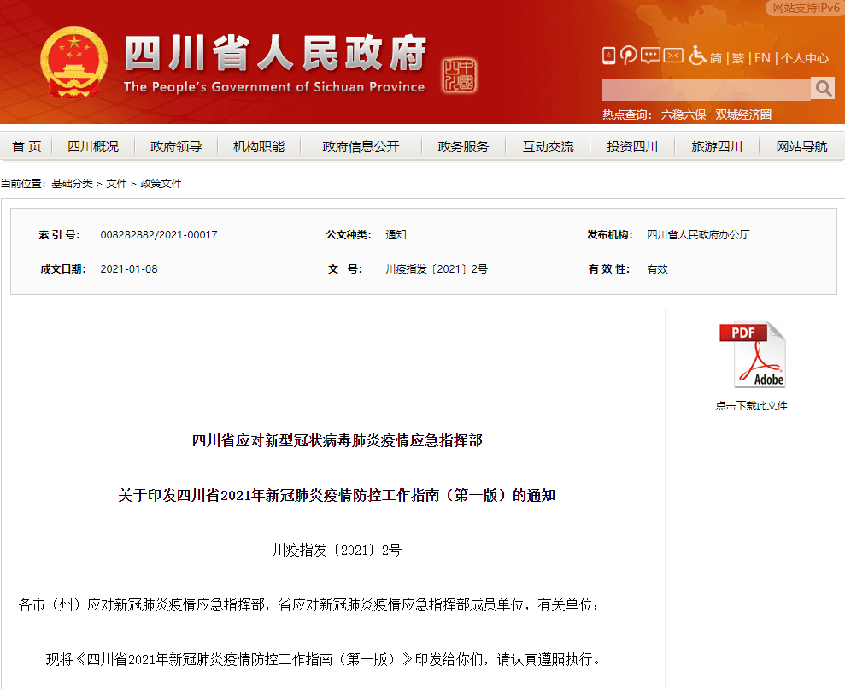Open the mobile phone version icon
This screenshot has width=845, height=689.
(x=608, y=56)
